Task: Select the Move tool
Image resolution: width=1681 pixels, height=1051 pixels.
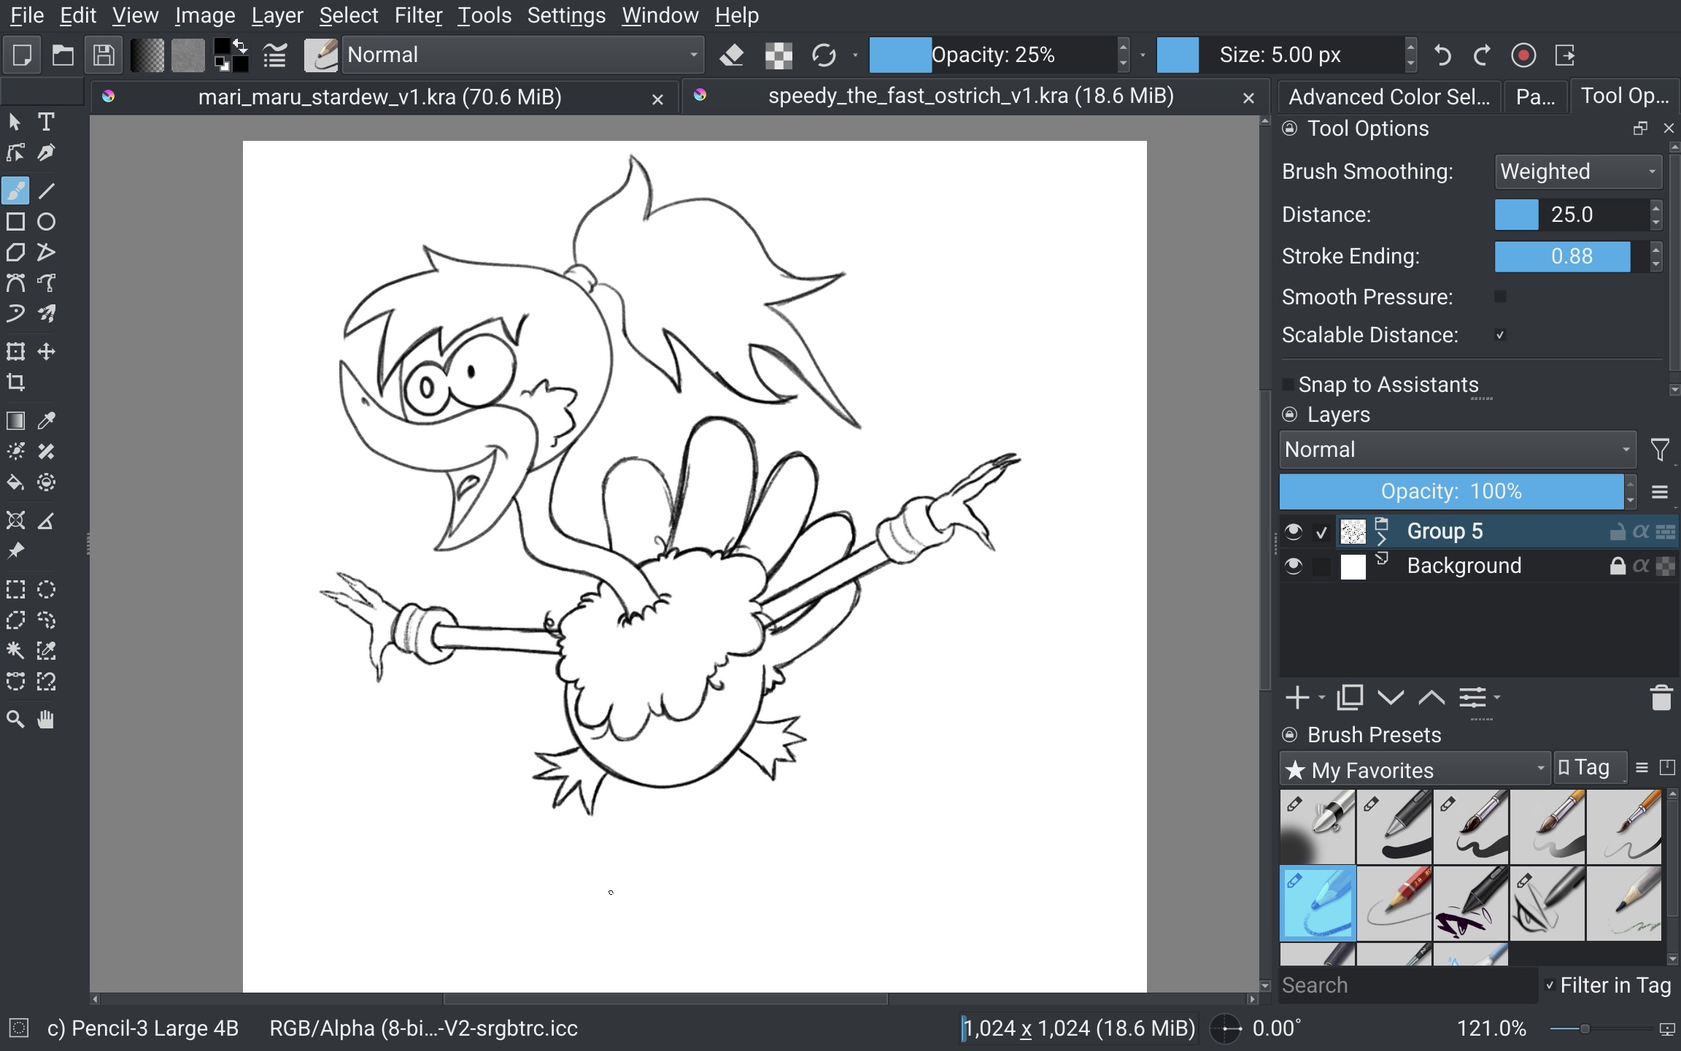Action: click(46, 352)
